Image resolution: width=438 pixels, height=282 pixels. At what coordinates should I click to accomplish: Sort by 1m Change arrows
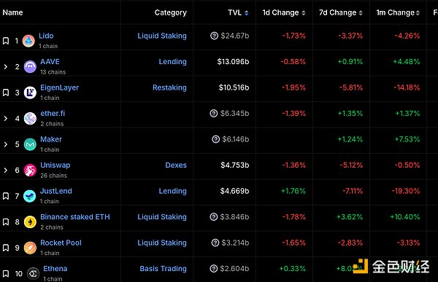pos(418,13)
